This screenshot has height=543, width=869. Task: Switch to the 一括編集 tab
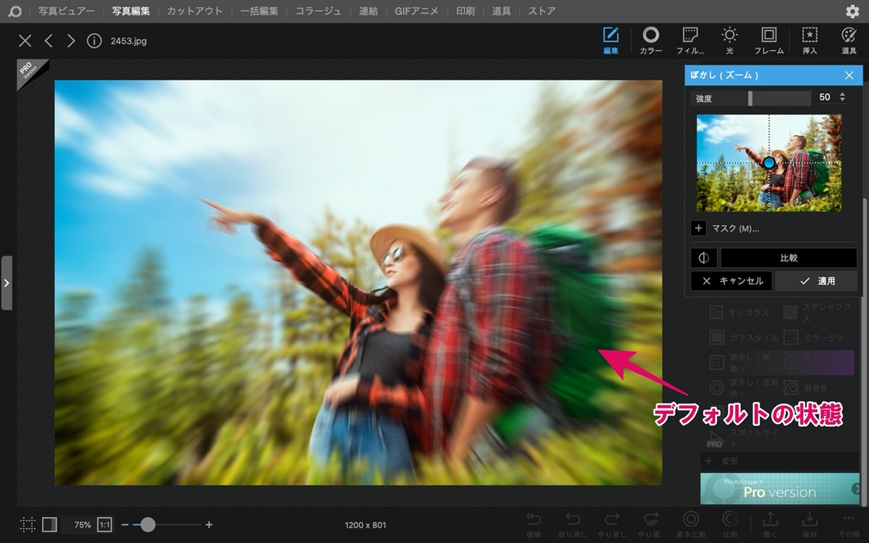pos(259,12)
